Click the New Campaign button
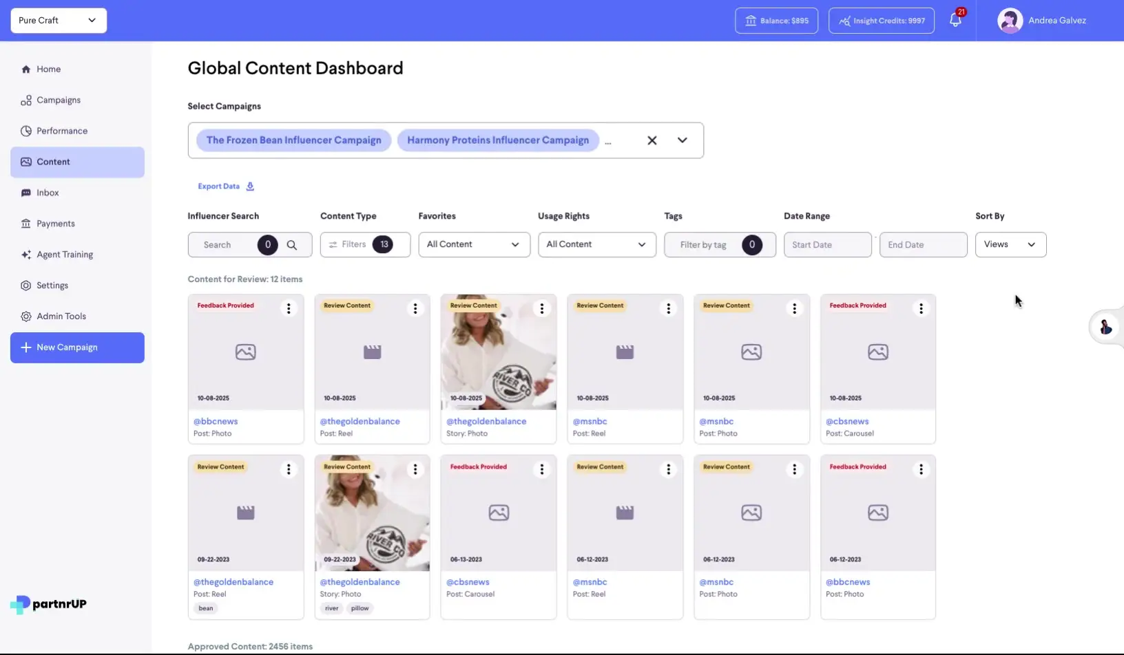The width and height of the screenshot is (1124, 655). pyautogui.click(x=77, y=347)
